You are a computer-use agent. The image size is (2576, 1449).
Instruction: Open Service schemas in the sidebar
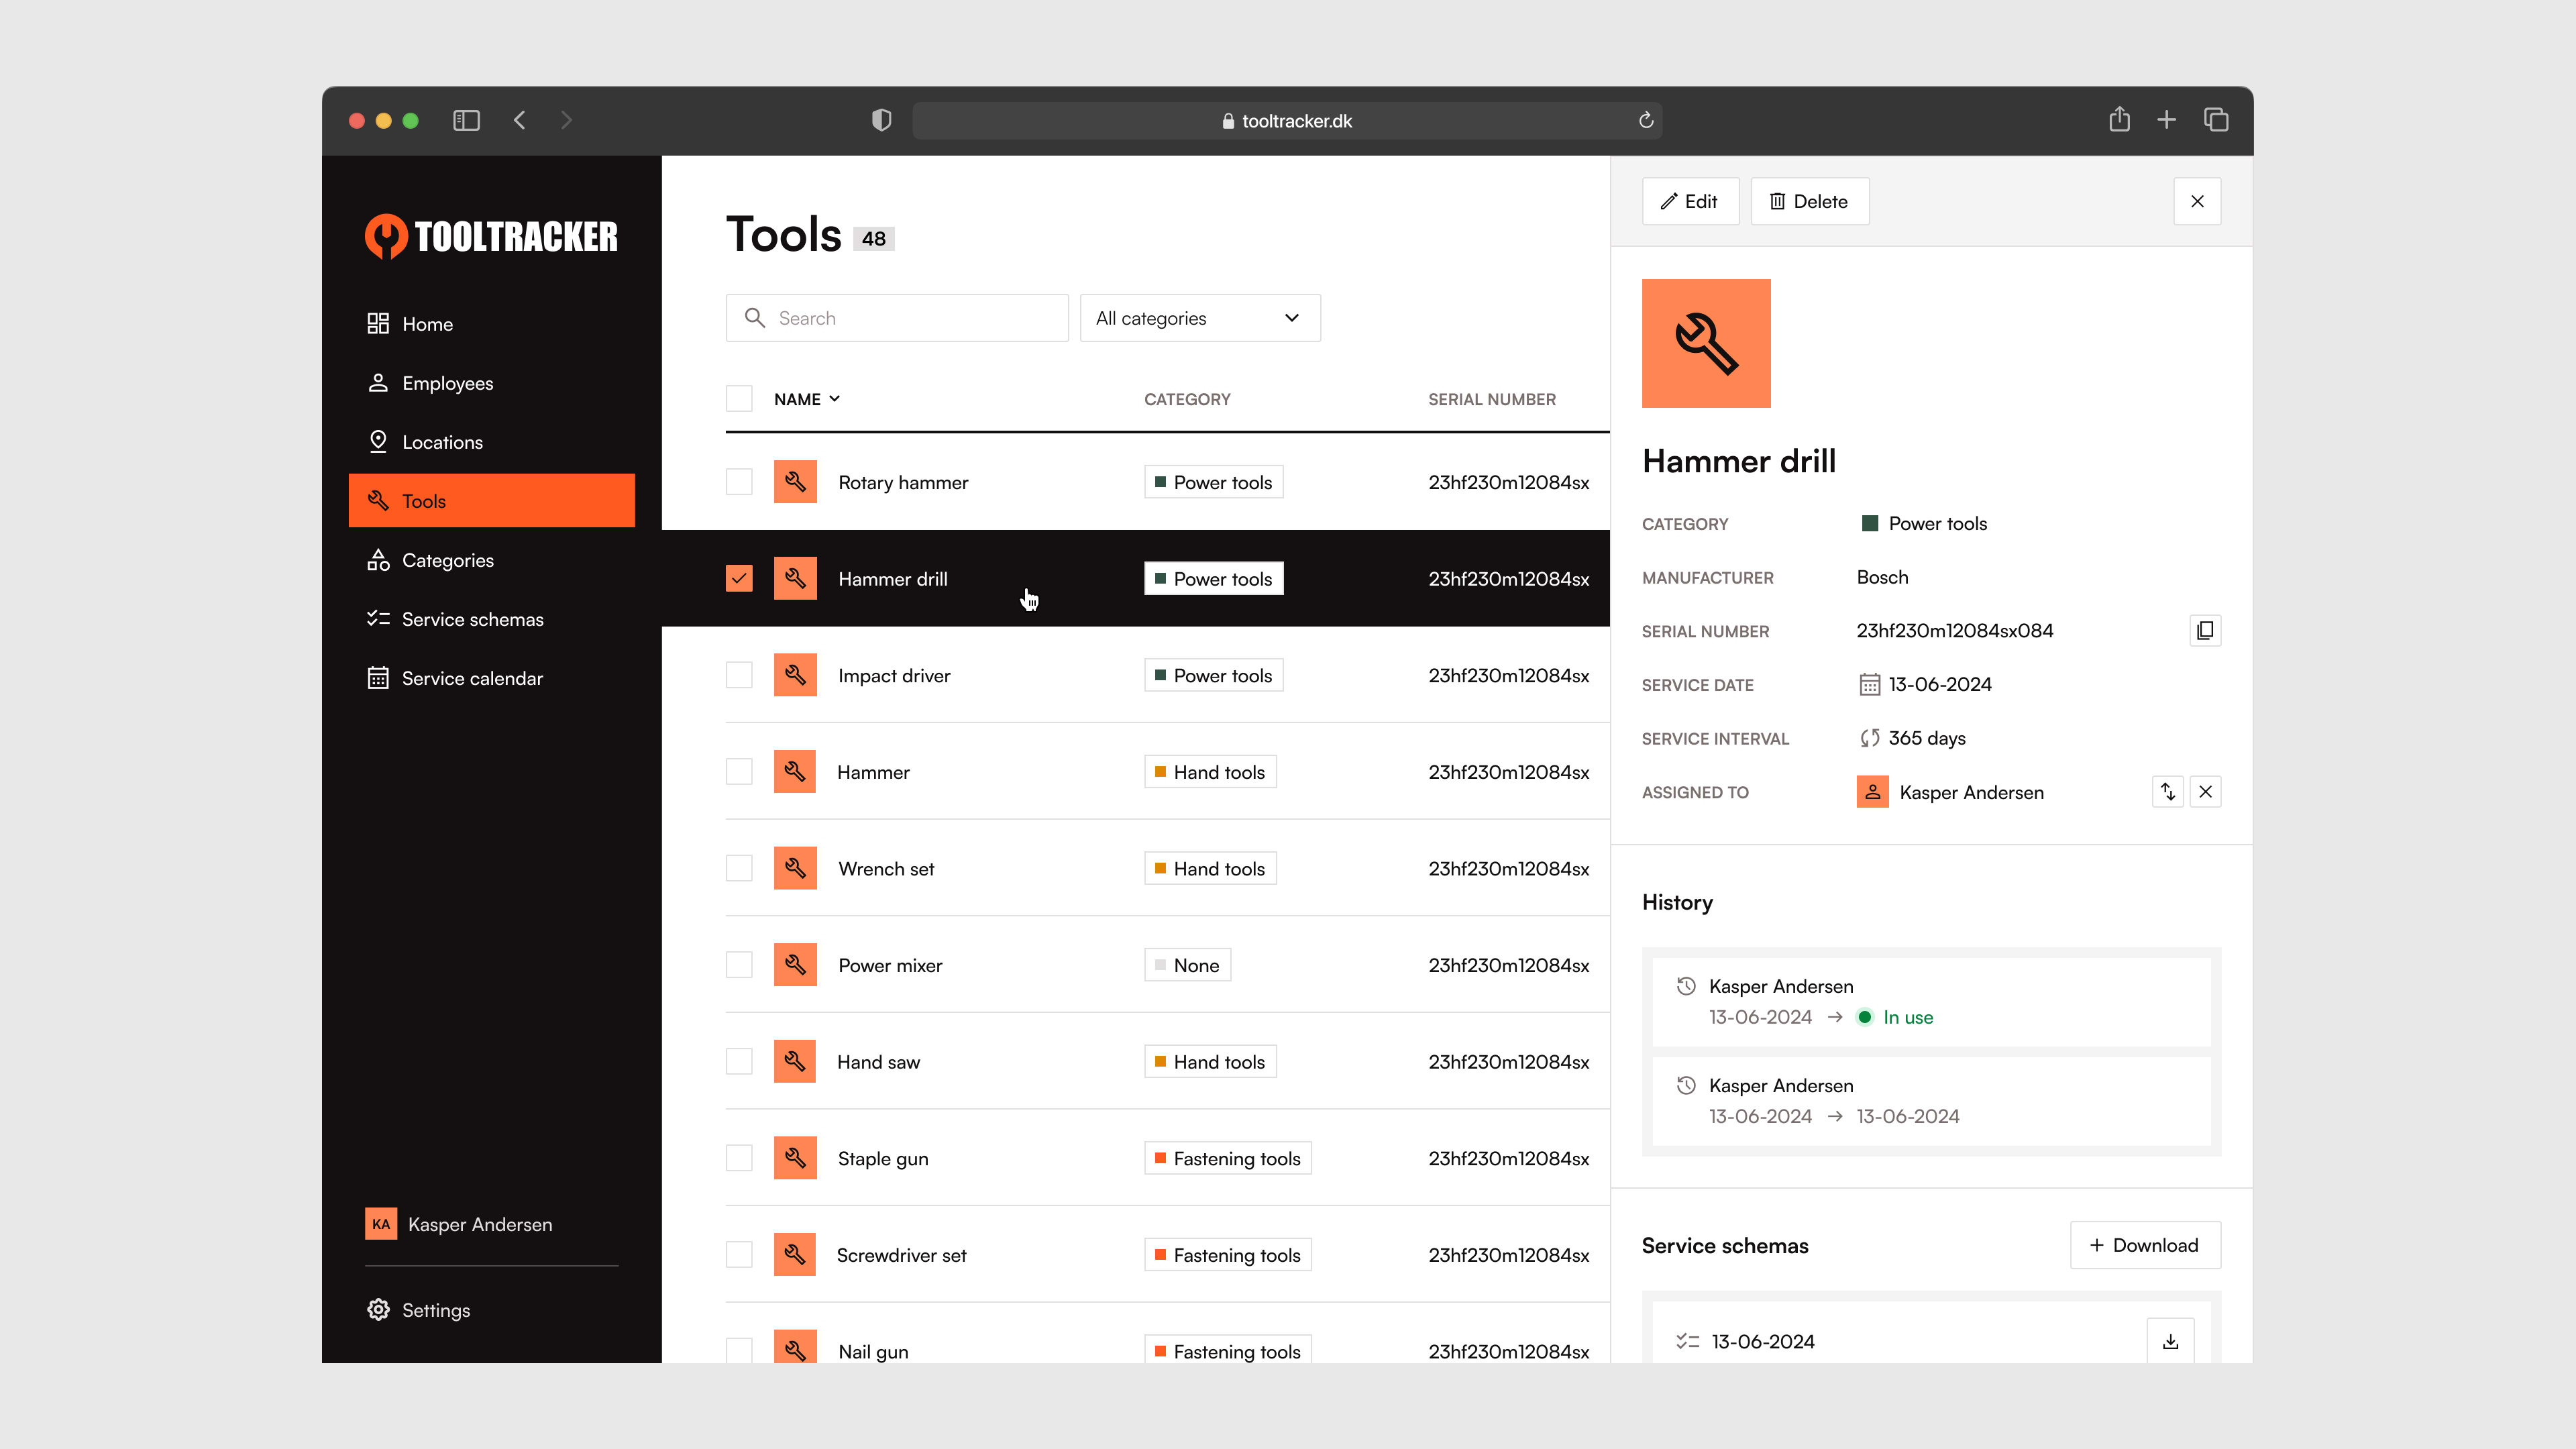(x=491, y=619)
